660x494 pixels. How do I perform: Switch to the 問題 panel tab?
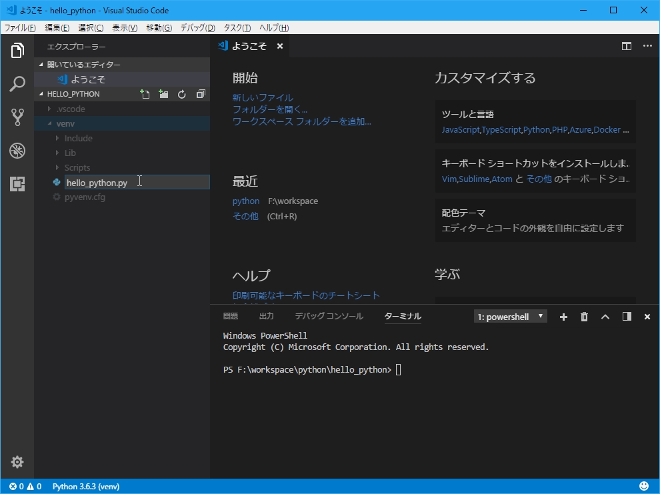coord(231,316)
